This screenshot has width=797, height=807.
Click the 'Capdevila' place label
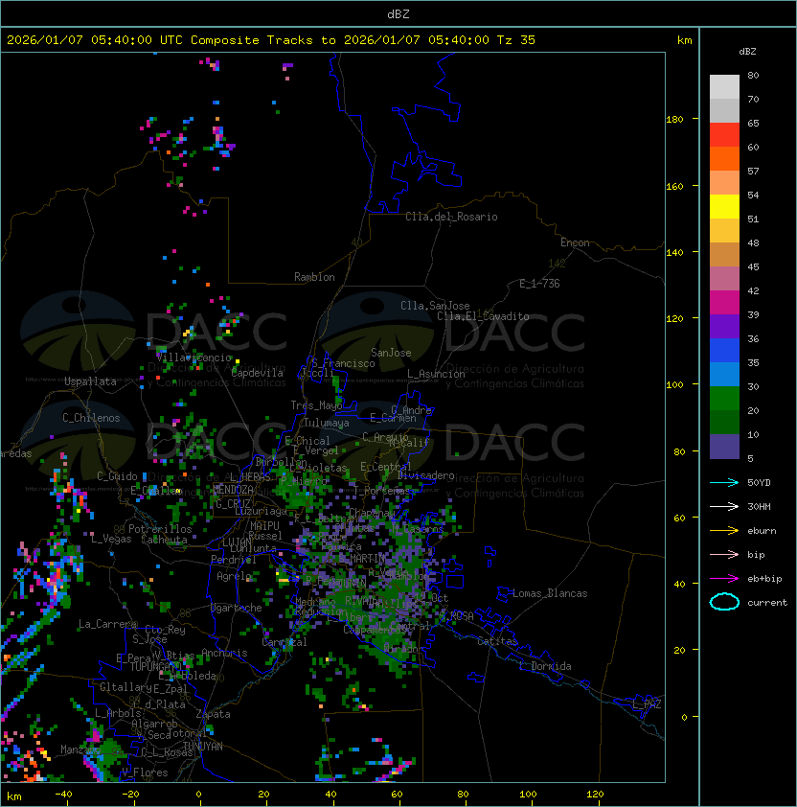pos(257,373)
